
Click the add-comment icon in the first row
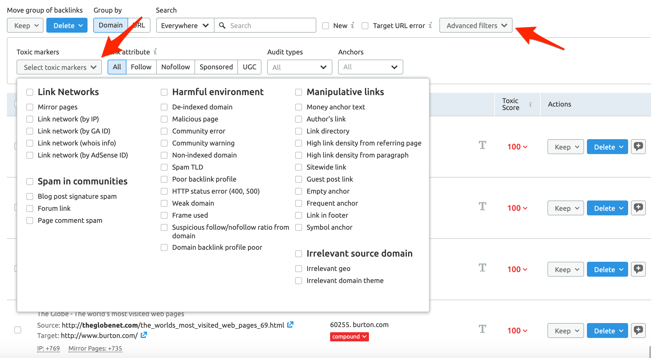click(638, 147)
